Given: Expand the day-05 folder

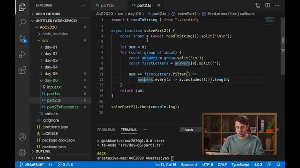Looking at the screenshot, I should (x=60, y=74).
